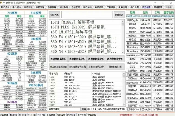
Task: Click 时间校准 button
Action: tap(71, 115)
